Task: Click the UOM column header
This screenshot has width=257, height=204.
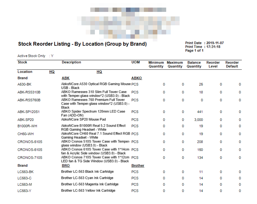Action: tap(136, 62)
